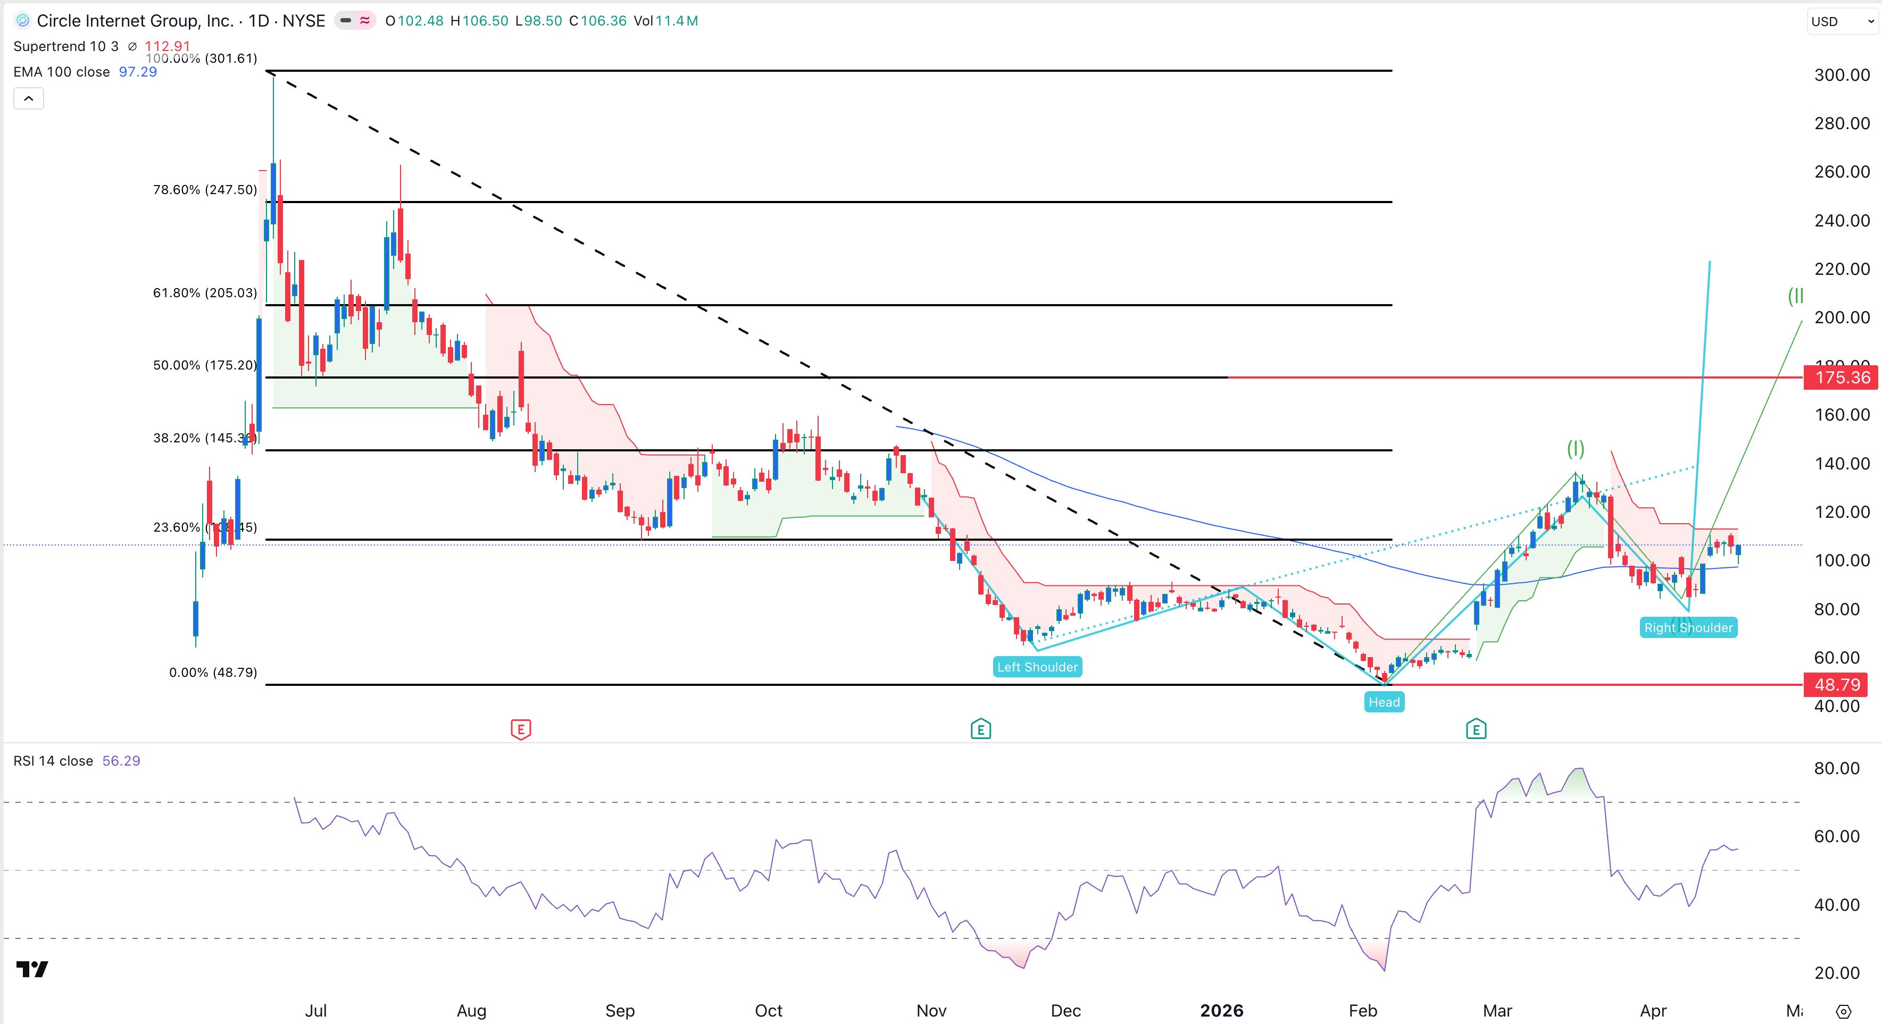Click the pink approximately-equal indicator badge
The height and width of the screenshot is (1024, 1882).
(365, 20)
